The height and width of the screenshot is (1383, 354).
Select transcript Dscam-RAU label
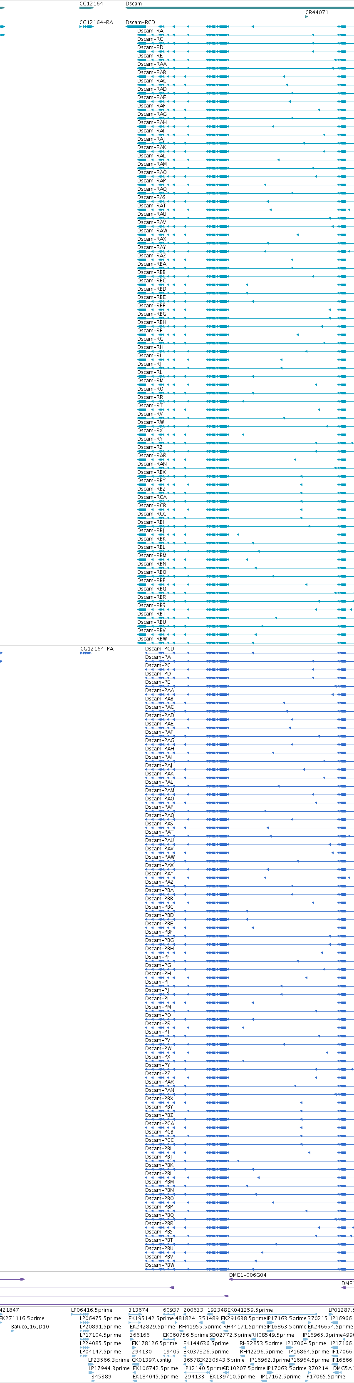pos(152,214)
